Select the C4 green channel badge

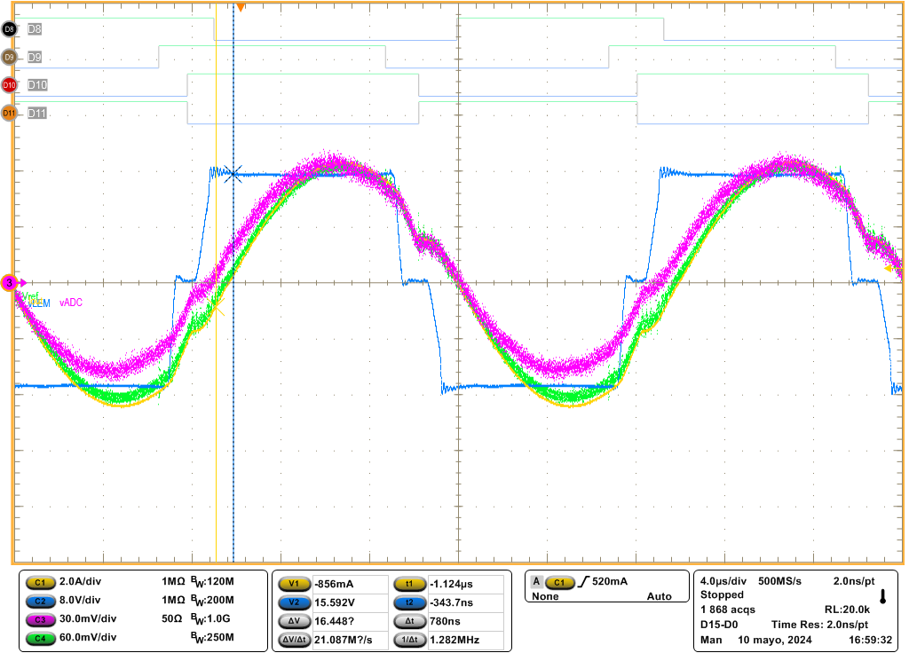point(39,638)
